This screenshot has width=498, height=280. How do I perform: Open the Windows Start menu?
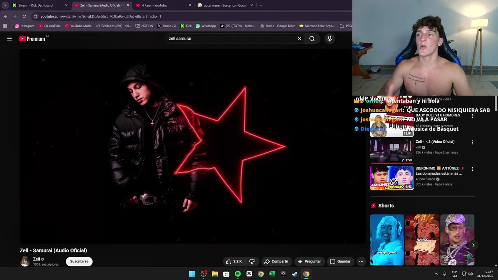point(192,274)
